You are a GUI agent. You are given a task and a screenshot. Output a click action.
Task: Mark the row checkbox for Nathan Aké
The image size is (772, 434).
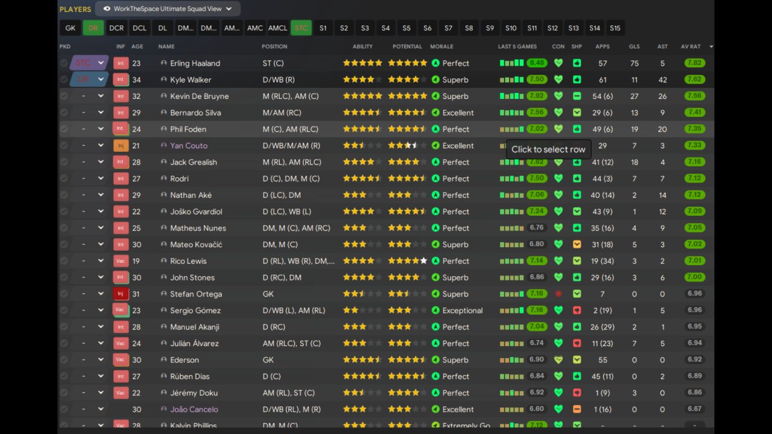point(64,195)
